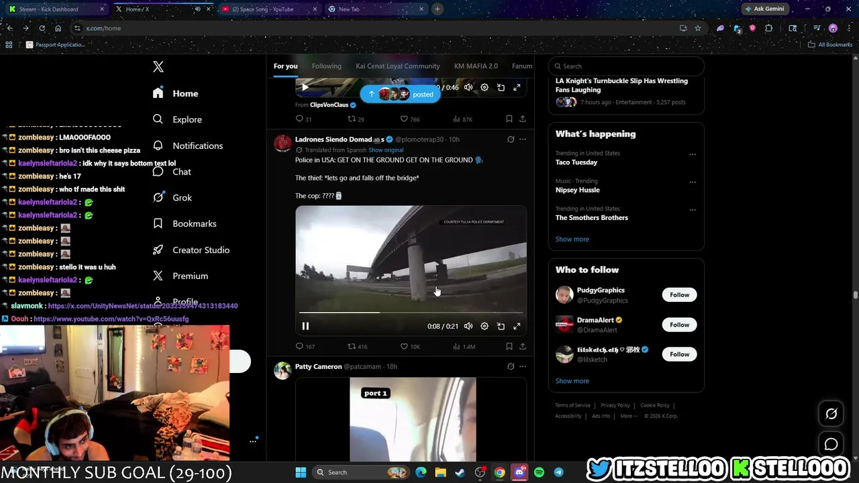Enable picture-in-picture on Tulsa police video

[x=501, y=326]
